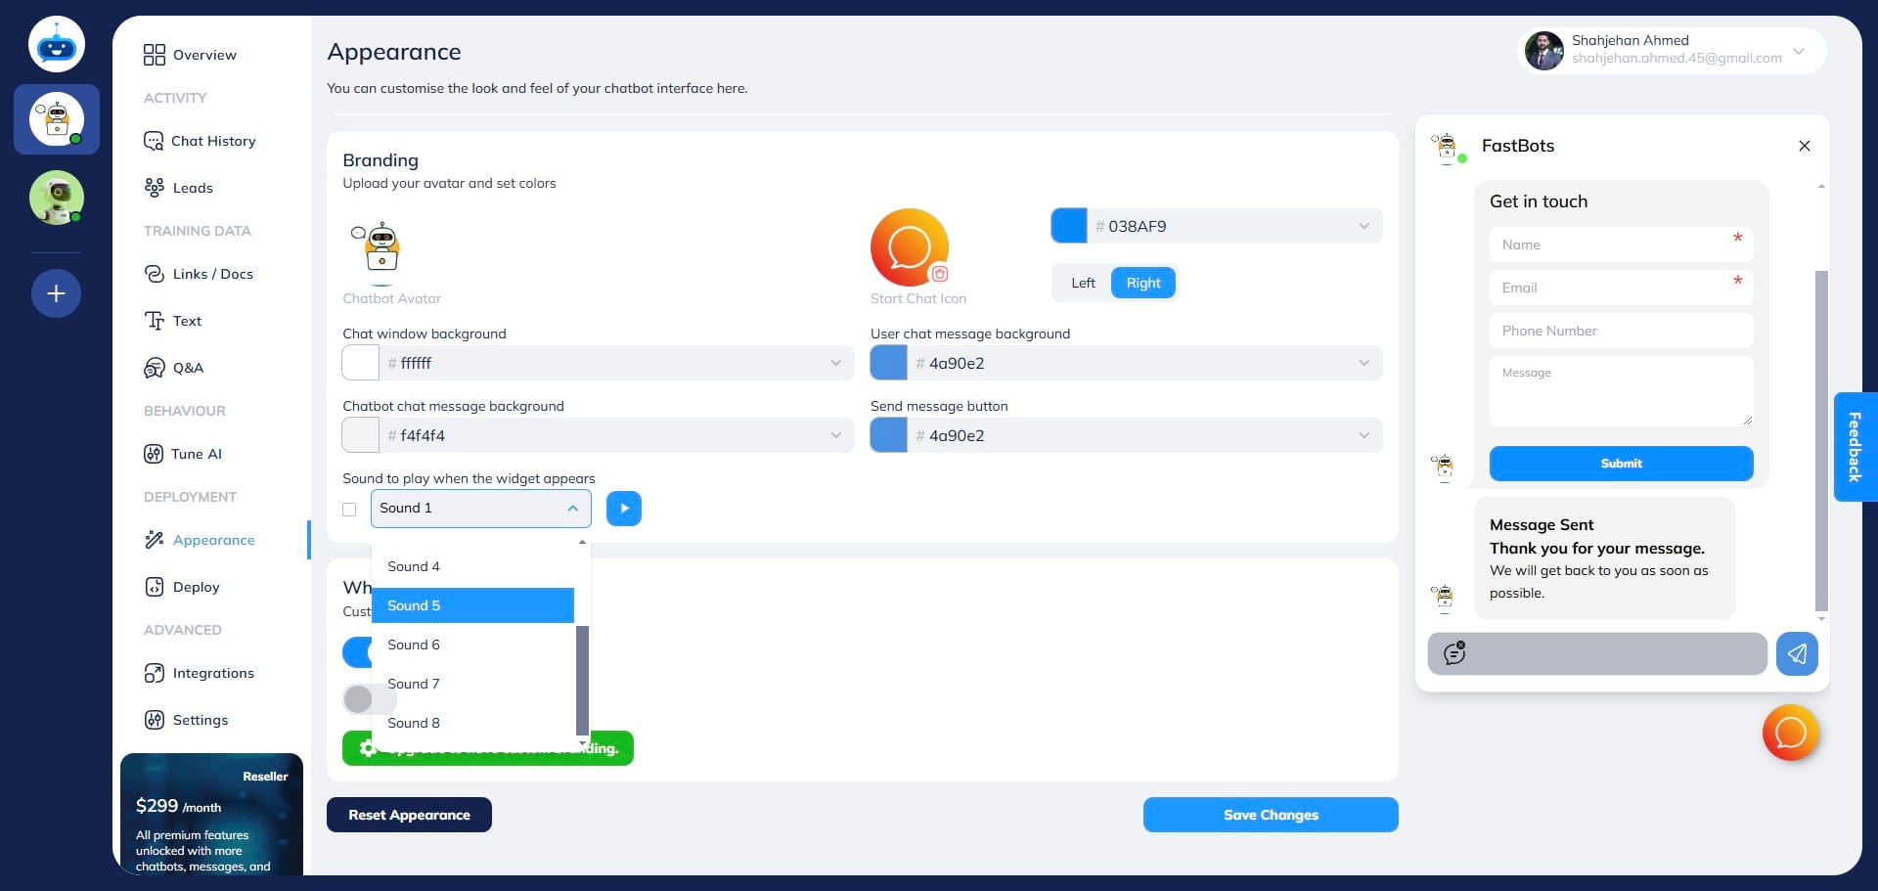Enable the widget sound checkbox

[349, 510]
